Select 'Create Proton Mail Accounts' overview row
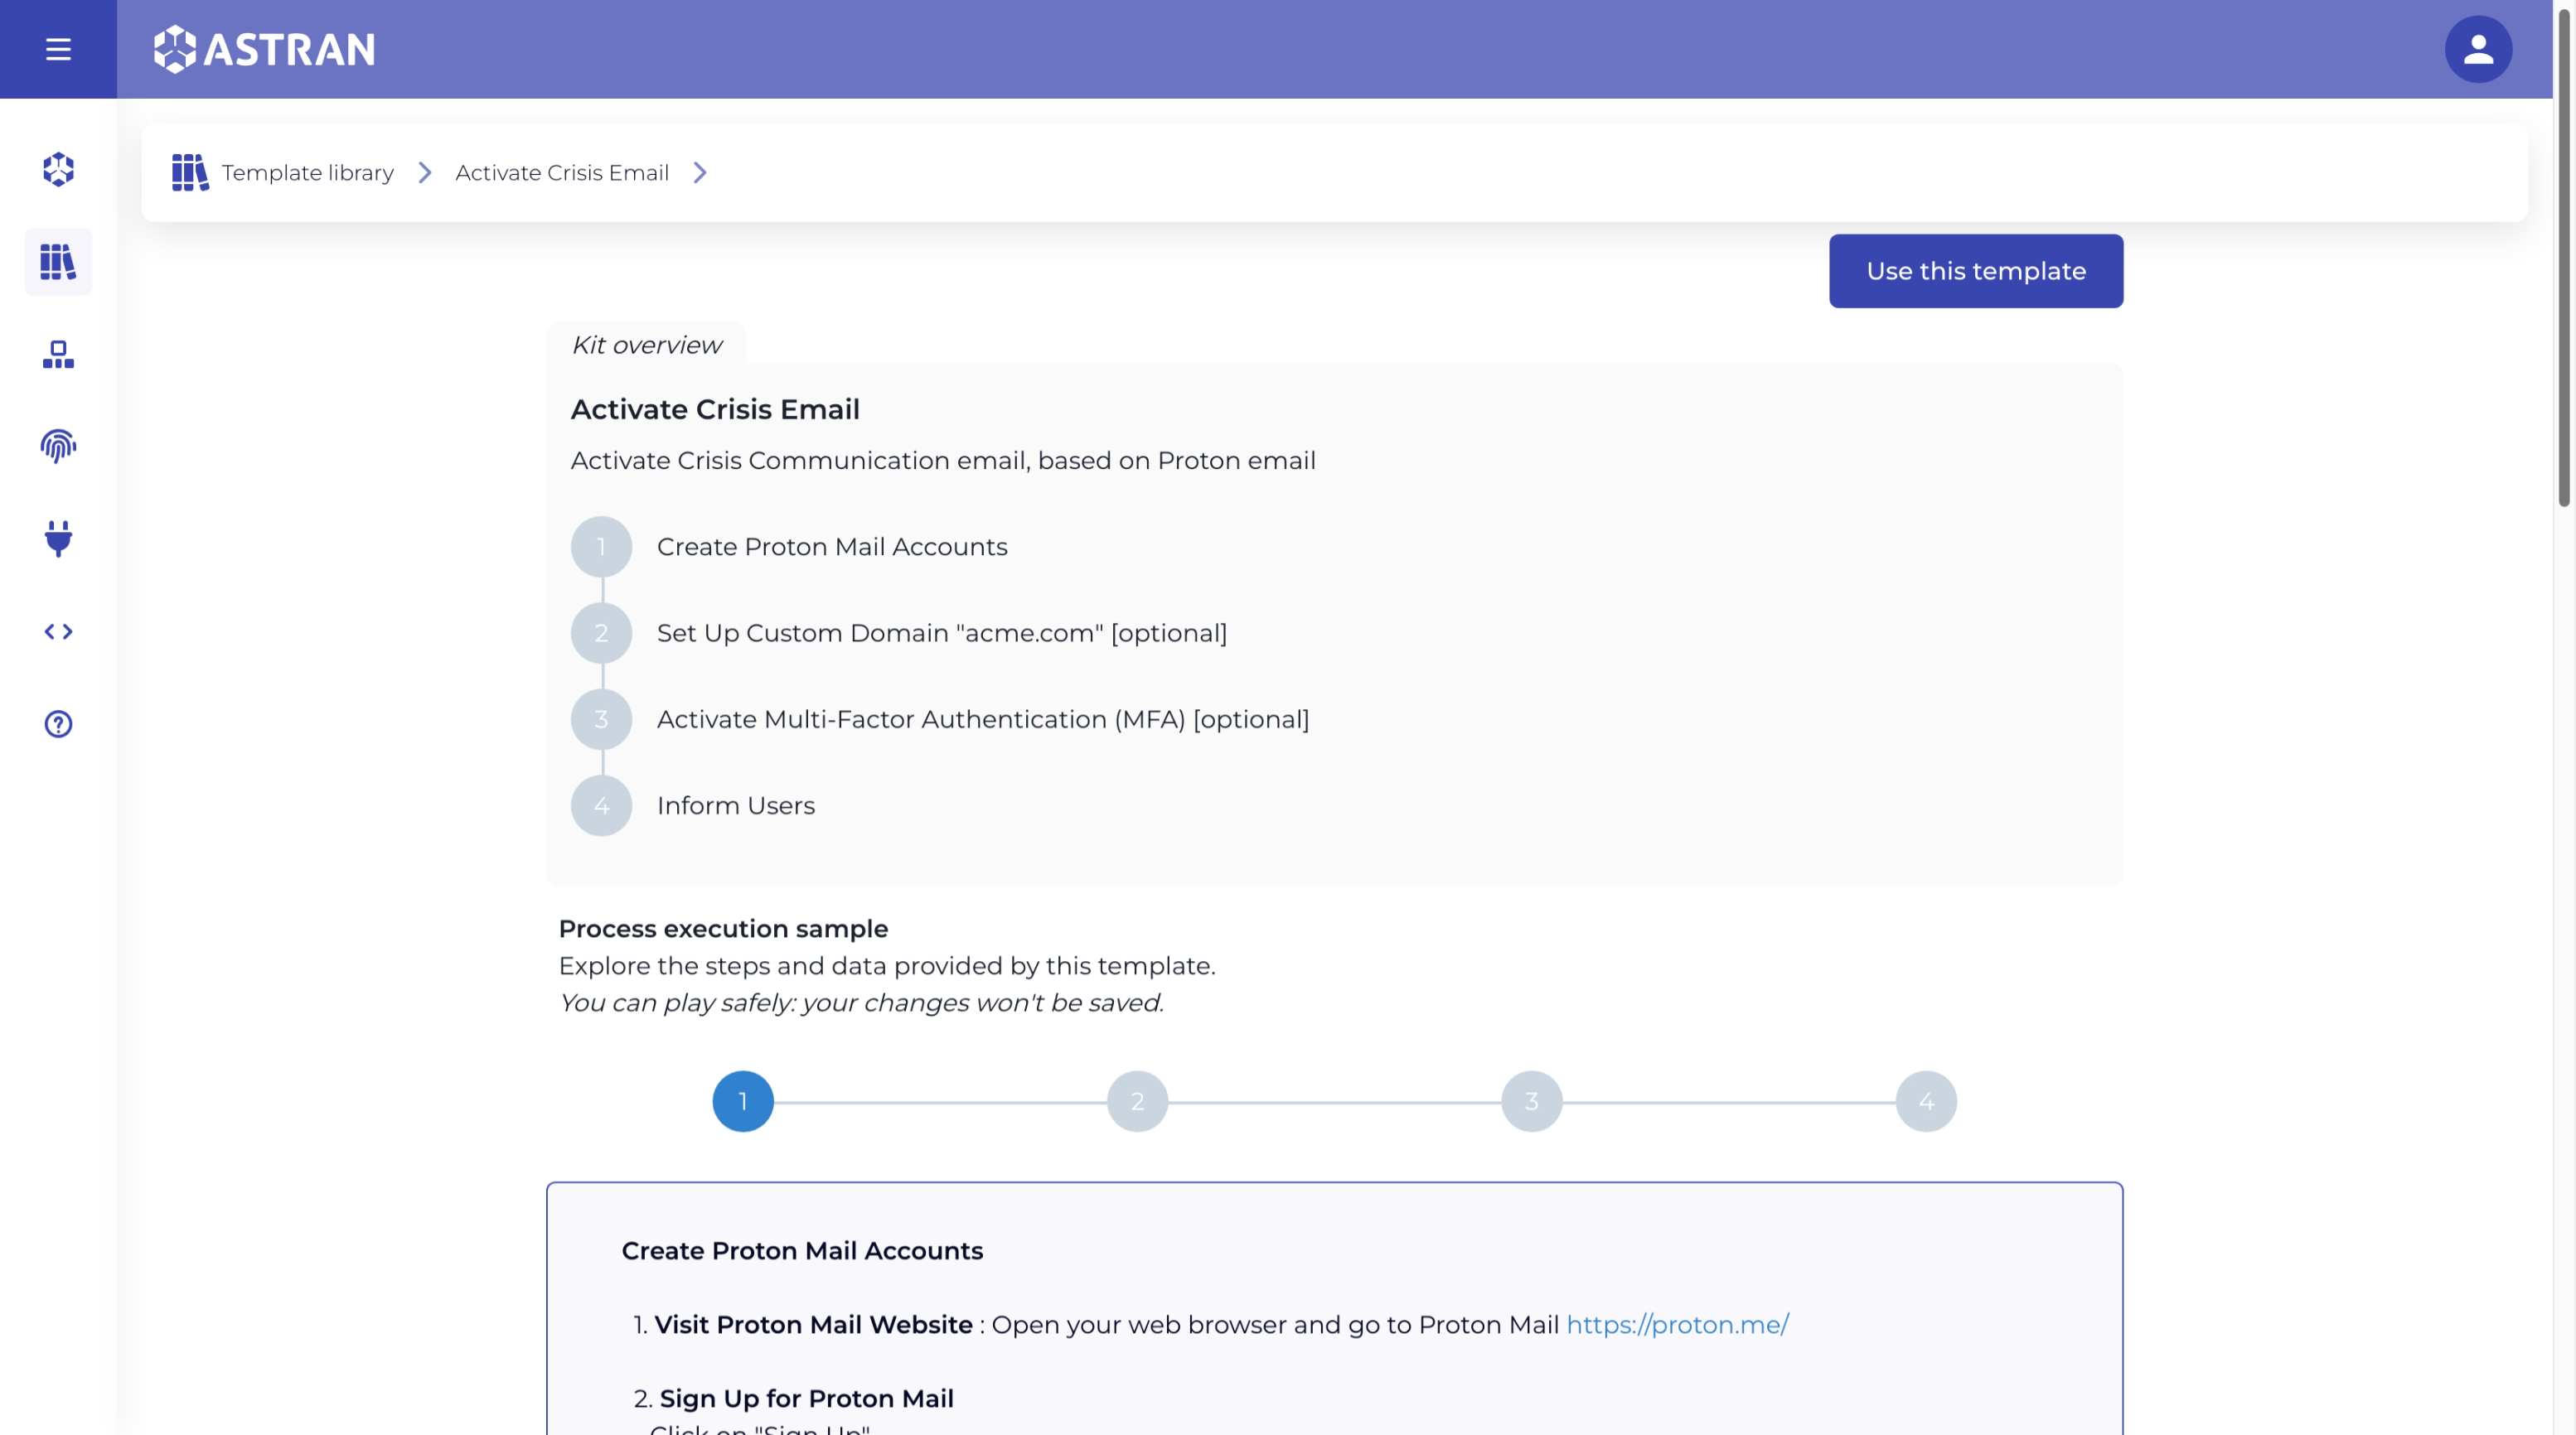The image size is (2576, 1435). 832,547
